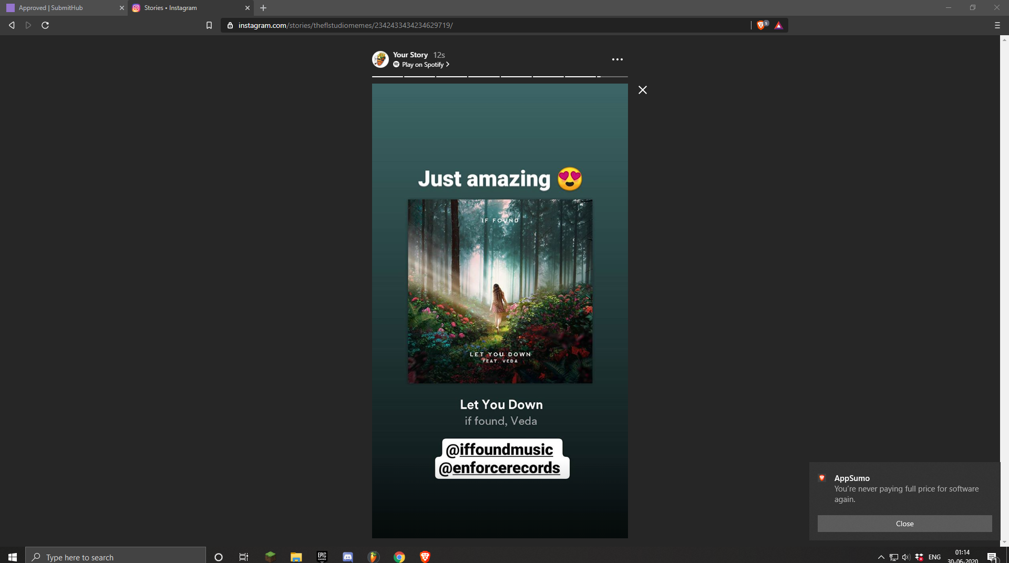The height and width of the screenshot is (563, 1009).
Task: Close the story viewer with the X
Action: [643, 90]
